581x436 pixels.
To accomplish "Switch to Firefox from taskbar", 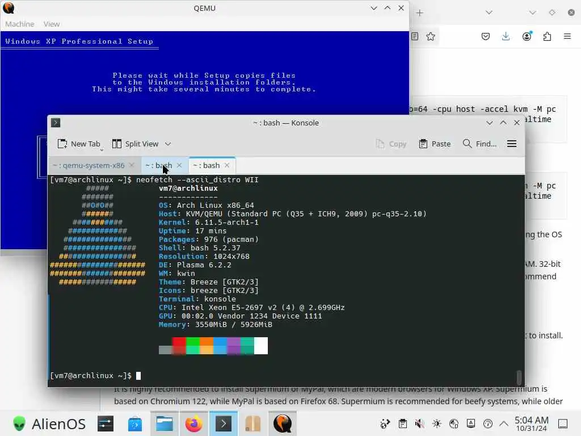I will (194, 424).
